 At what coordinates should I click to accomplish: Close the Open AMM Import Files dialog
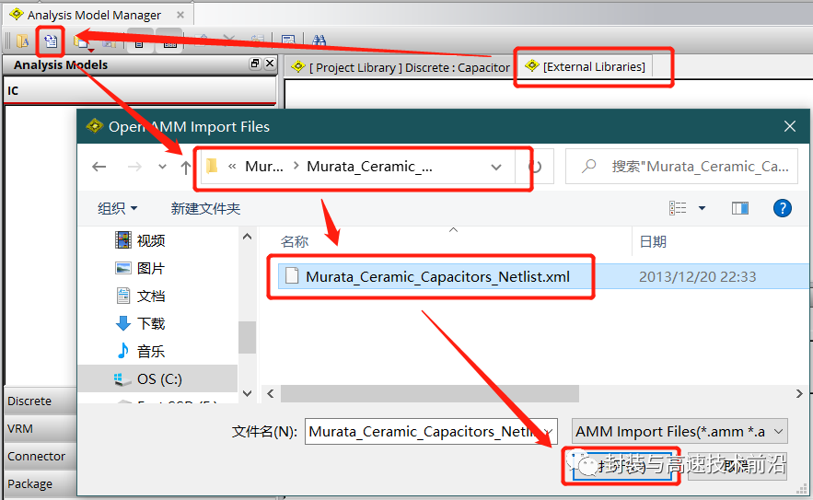coord(790,126)
